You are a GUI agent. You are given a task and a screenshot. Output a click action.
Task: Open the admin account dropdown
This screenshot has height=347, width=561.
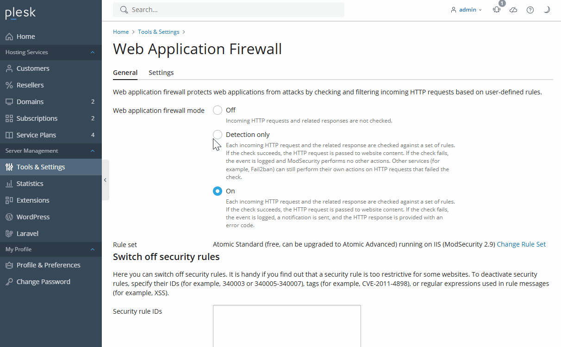pyautogui.click(x=467, y=10)
